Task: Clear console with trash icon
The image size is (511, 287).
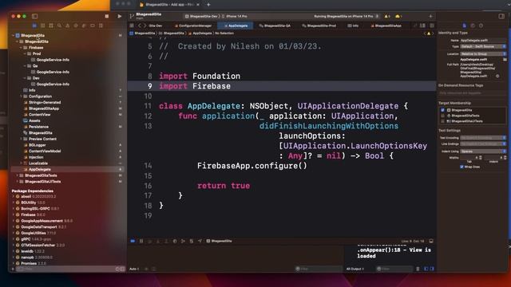Action: coord(418,269)
